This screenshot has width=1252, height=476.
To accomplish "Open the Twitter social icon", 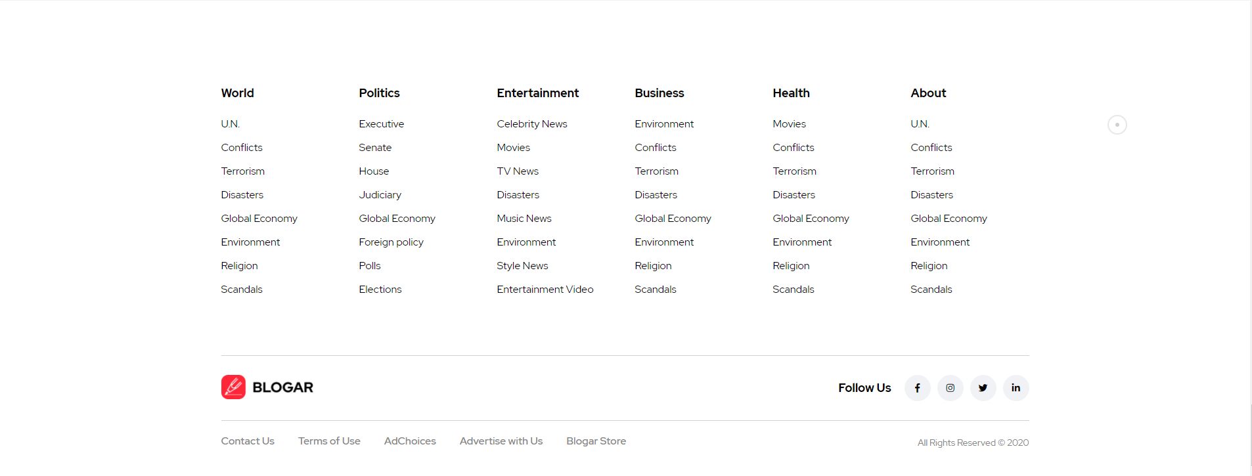I will 983,388.
